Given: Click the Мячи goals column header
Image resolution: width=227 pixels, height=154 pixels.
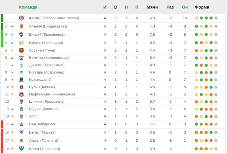Looking at the screenshot, I should point(152,7).
